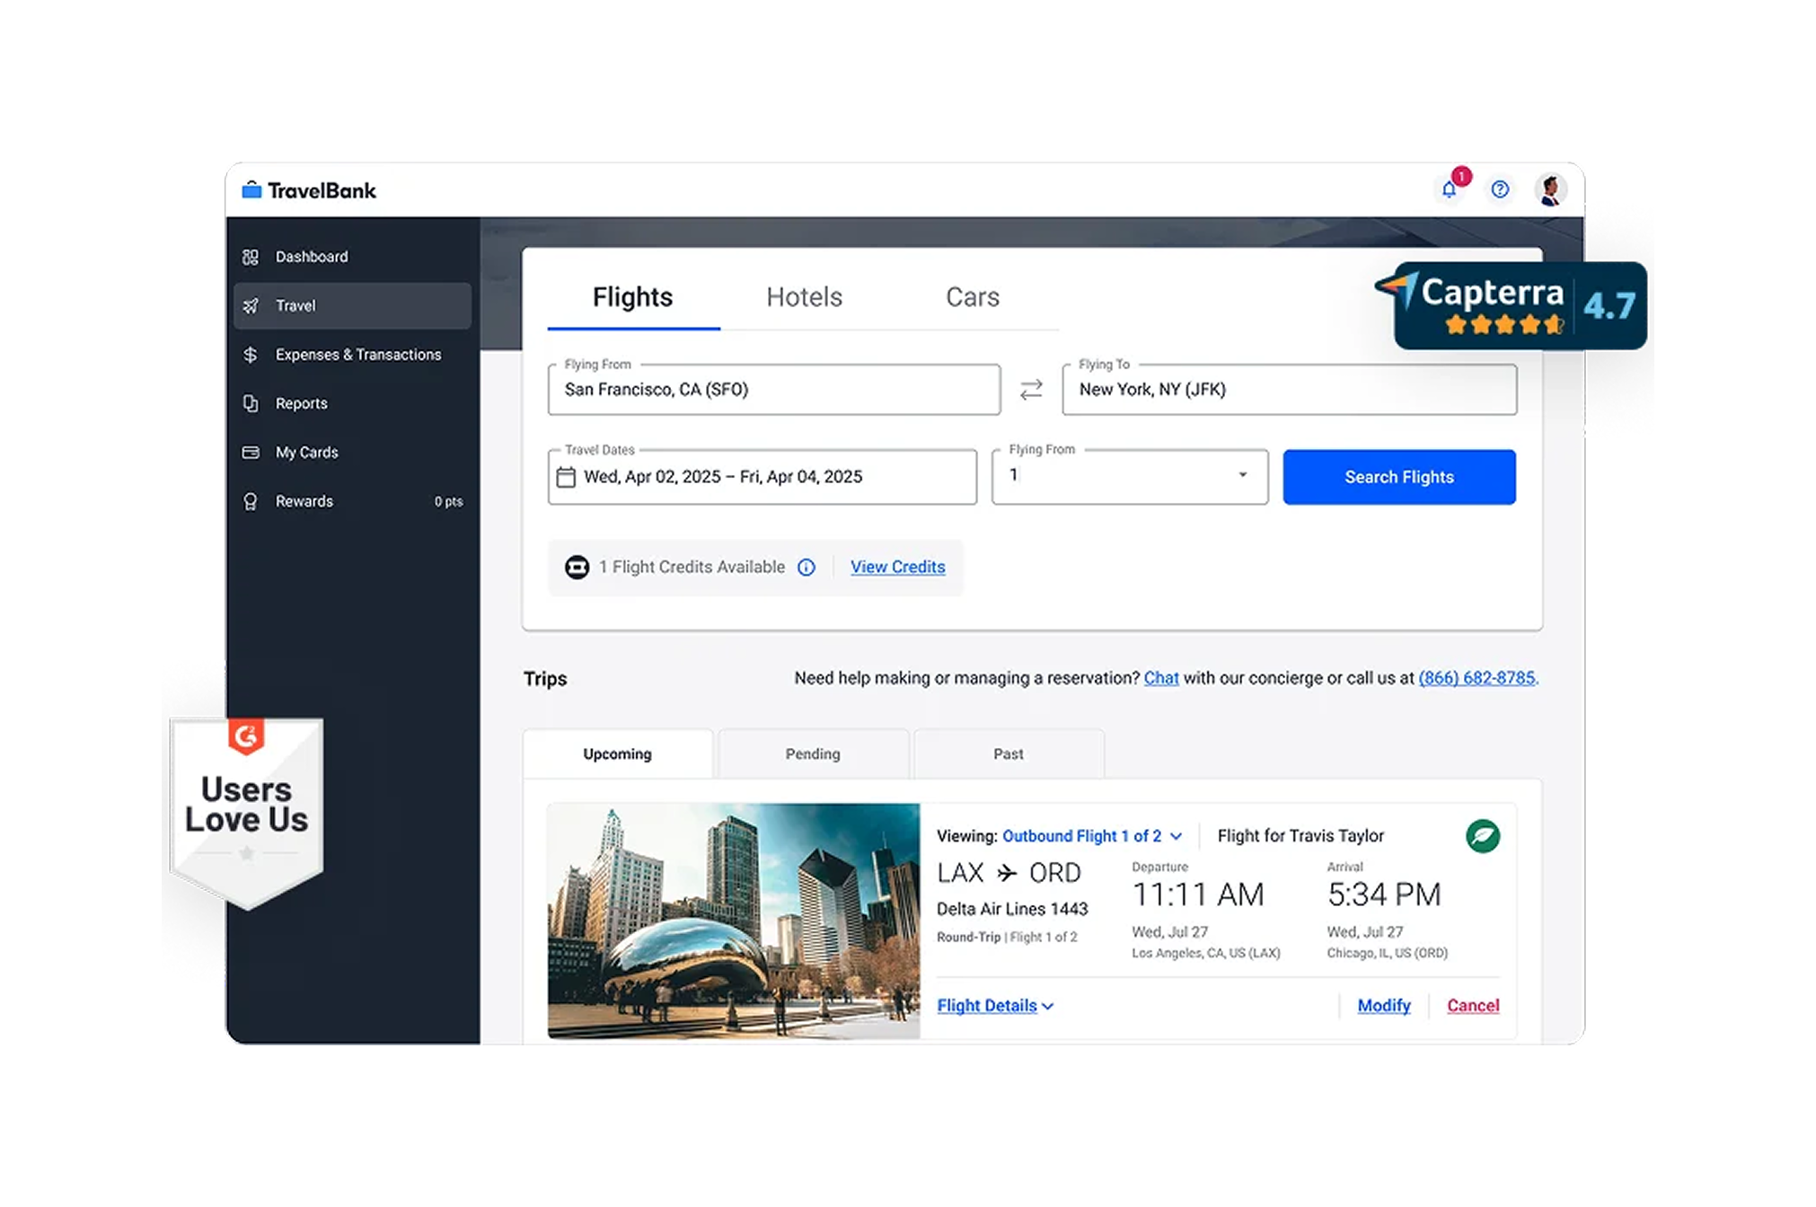Click the notification bell icon

1449,189
